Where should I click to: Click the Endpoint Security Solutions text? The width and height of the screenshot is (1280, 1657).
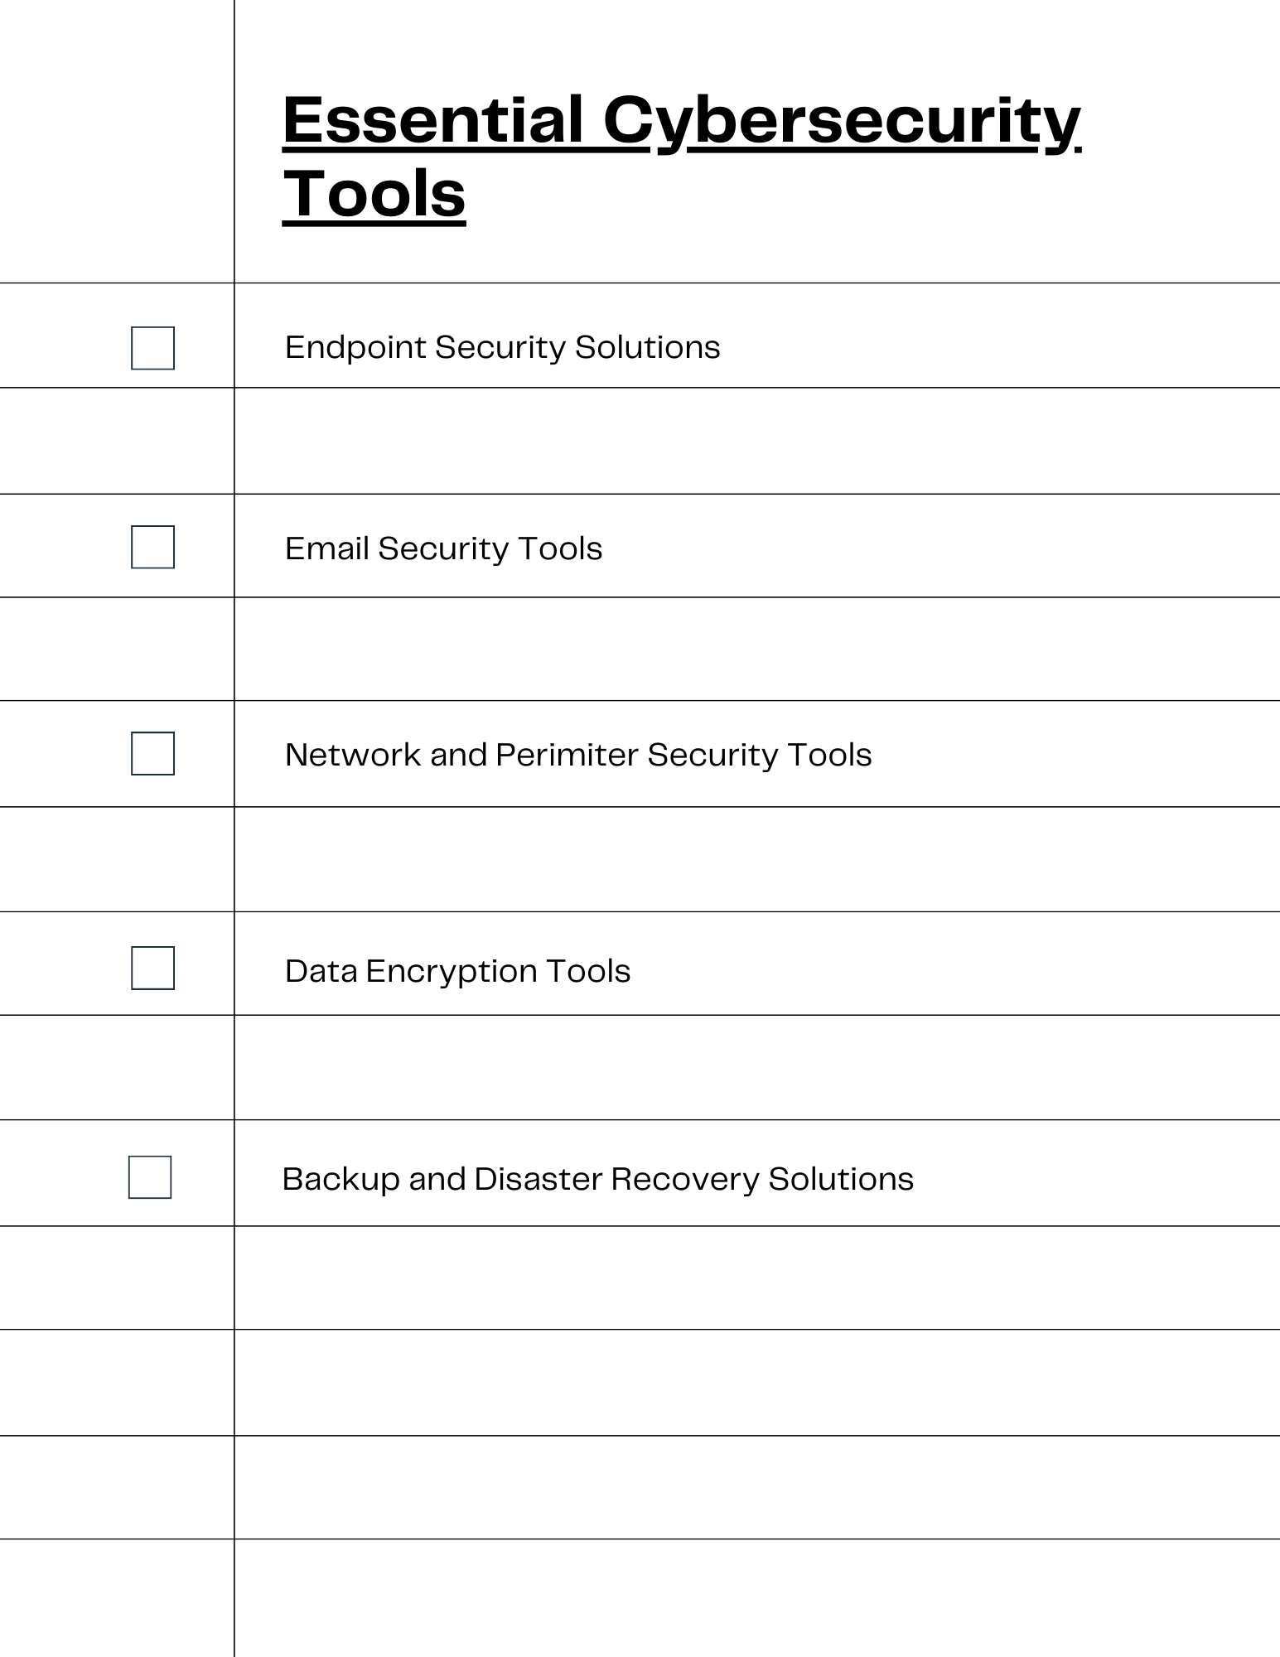(503, 348)
